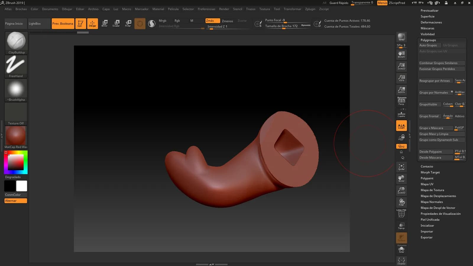Toggle XYZ rotation mode
Viewport: 473px width, 266px height.
(x=401, y=146)
